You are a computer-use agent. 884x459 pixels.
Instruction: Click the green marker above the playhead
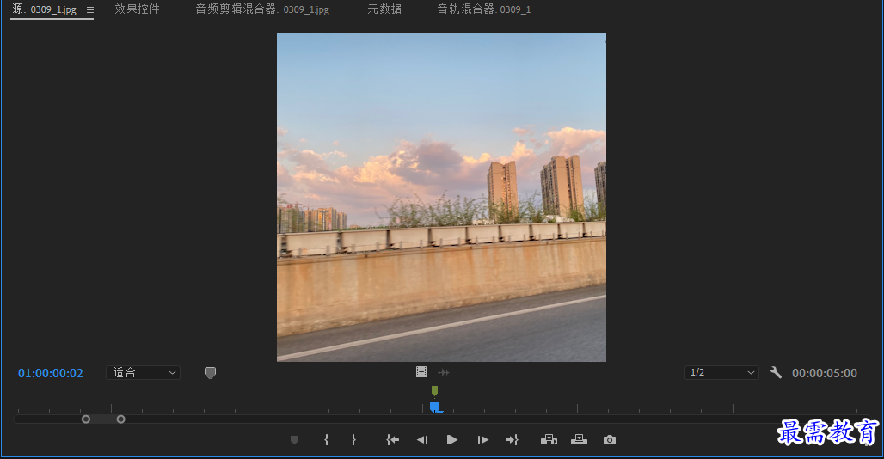pos(434,390)
